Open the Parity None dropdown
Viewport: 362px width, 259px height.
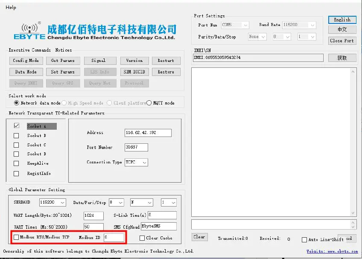click(257, 37)
